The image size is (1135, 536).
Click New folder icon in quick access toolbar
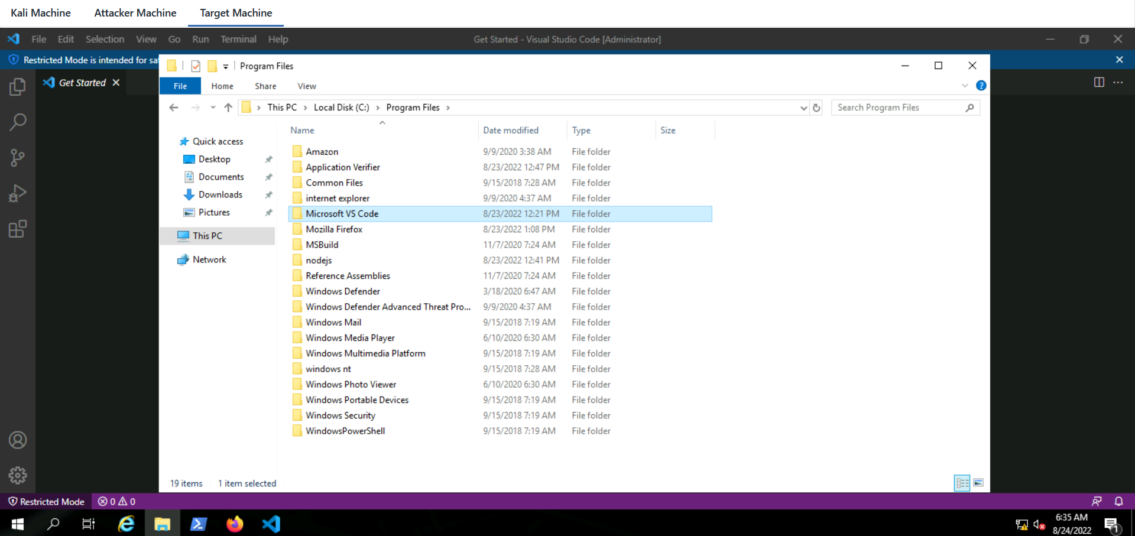[x=212, y=66]
